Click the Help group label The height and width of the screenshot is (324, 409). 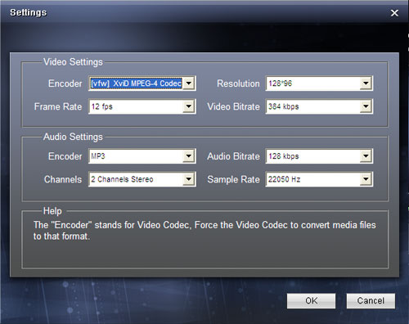(x=52, y=211)
